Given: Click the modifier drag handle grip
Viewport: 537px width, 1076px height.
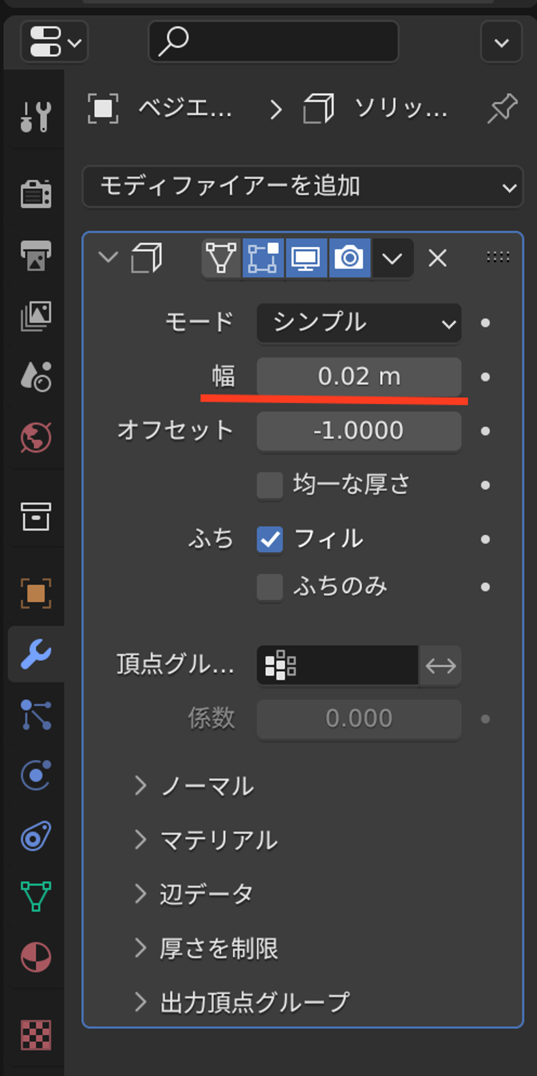Looking at the screenshot, I should point(498,257).
